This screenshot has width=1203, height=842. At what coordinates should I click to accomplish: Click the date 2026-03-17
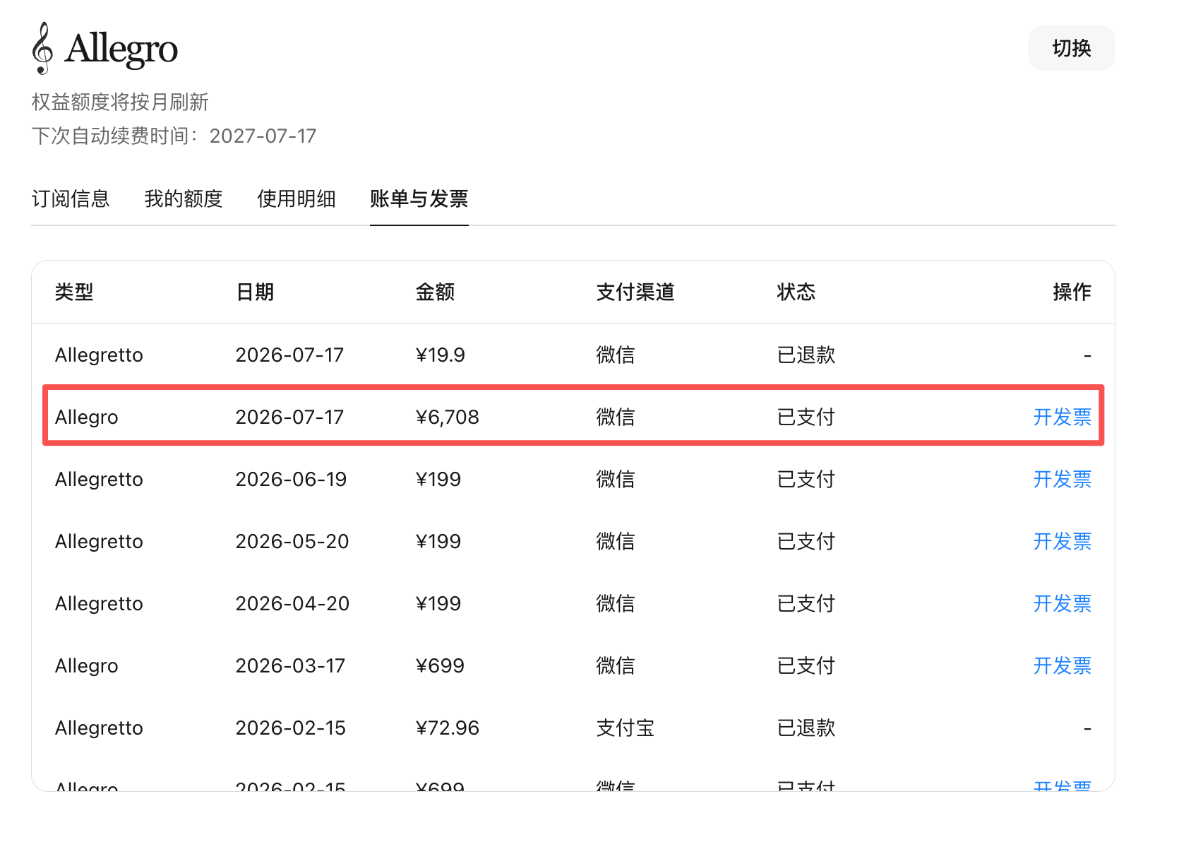click(x=290, y=665)
